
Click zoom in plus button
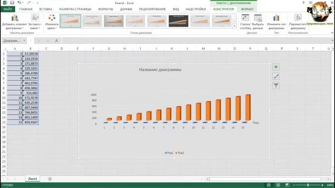tap(322, 185)
